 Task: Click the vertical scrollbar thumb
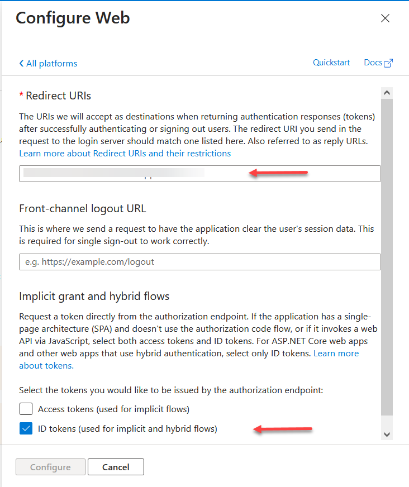point(387,257)
